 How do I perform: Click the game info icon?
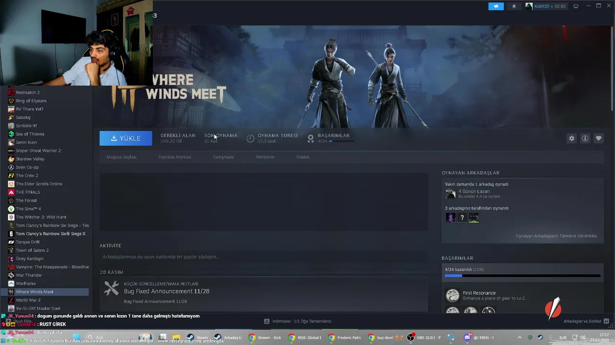click(585, 138)
